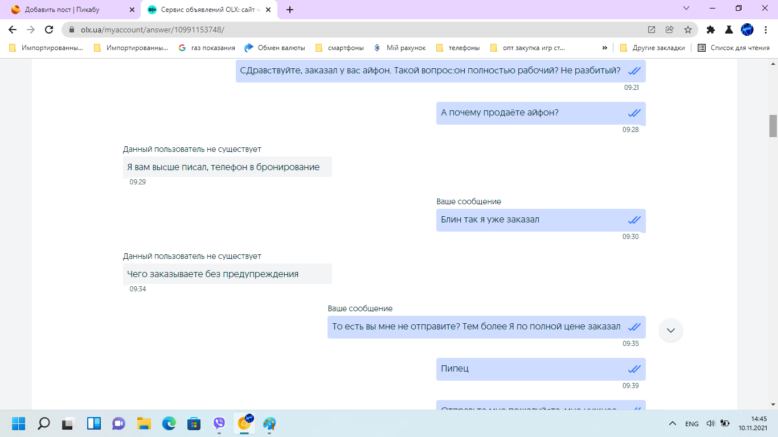Image resolution: width=778 pixels, height=437 pixels.
Task: Open the Другие закладки folder
Action: [652, 48]
